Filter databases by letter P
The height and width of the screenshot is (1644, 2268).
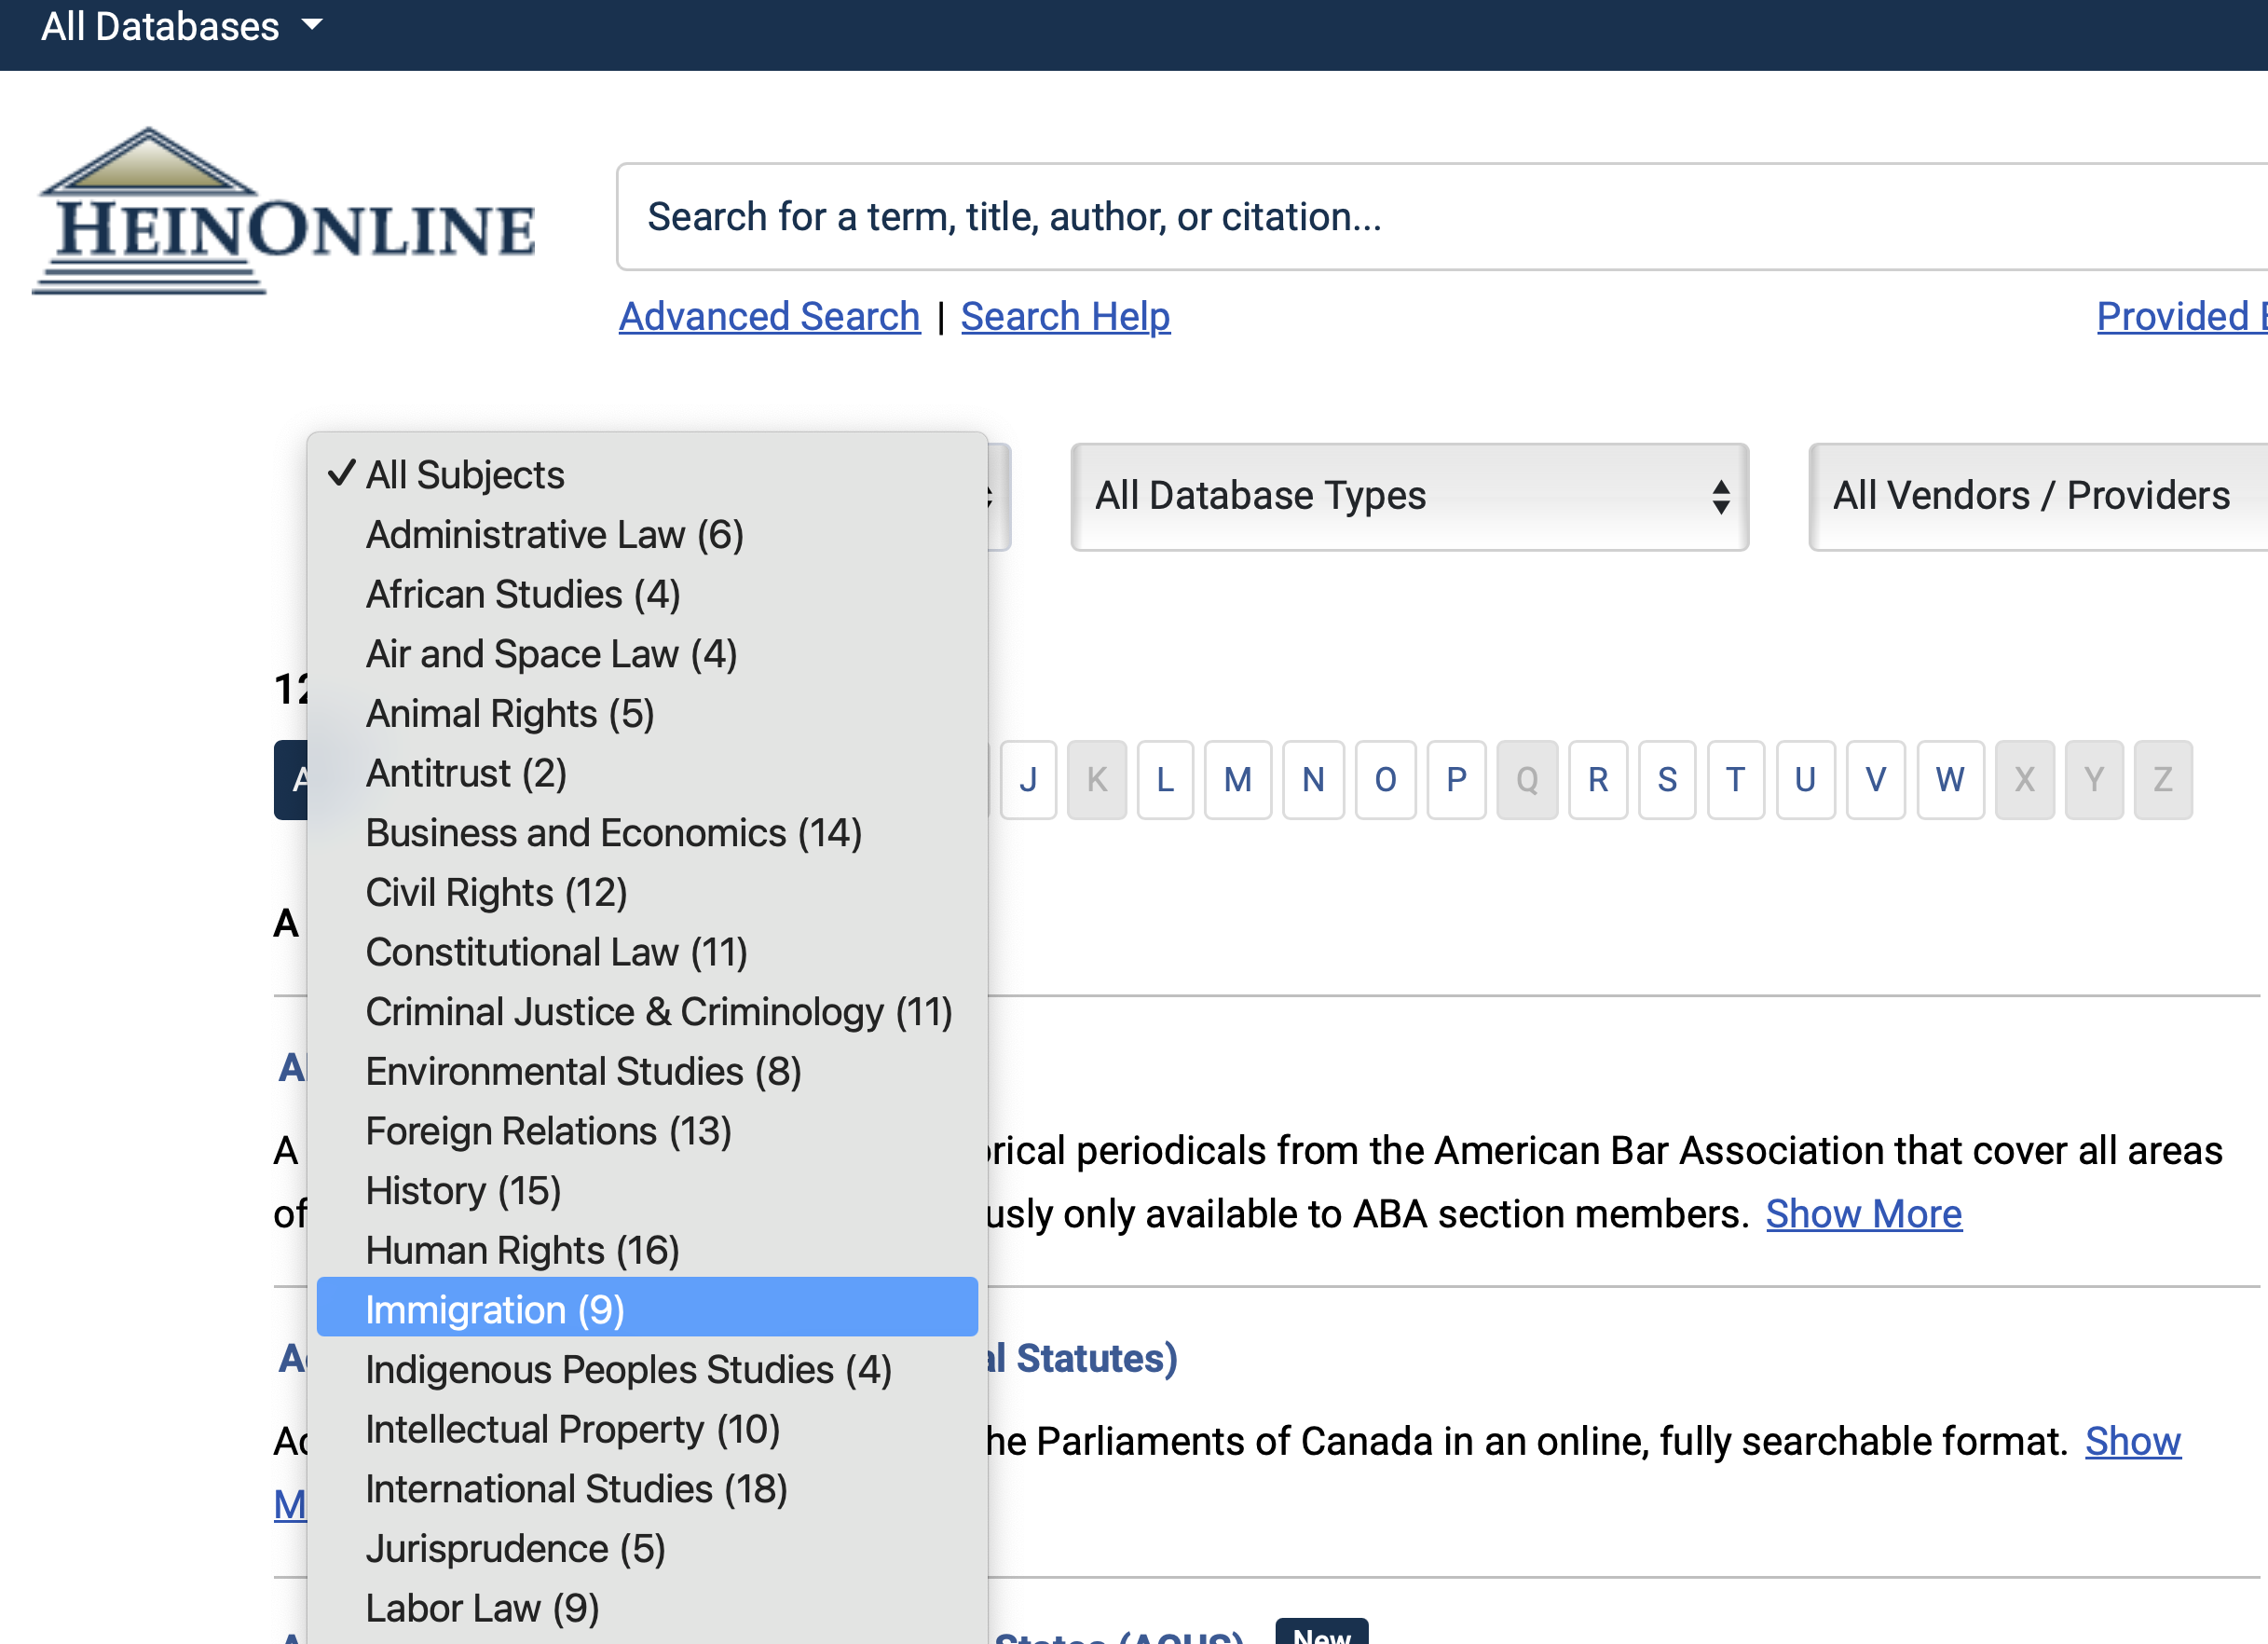[x=1456, y=780]
